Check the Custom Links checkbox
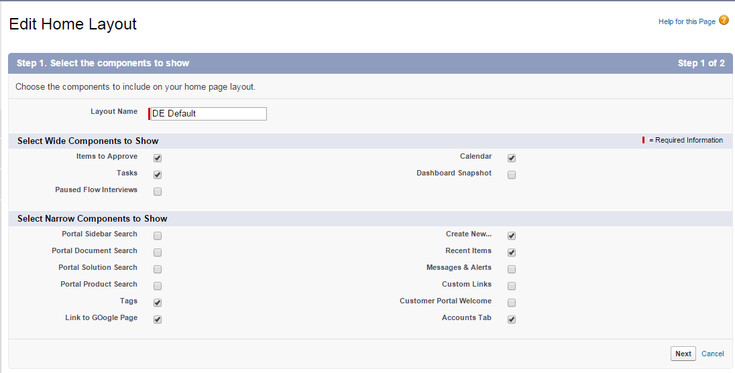The image size is (735, 373). 512,287
